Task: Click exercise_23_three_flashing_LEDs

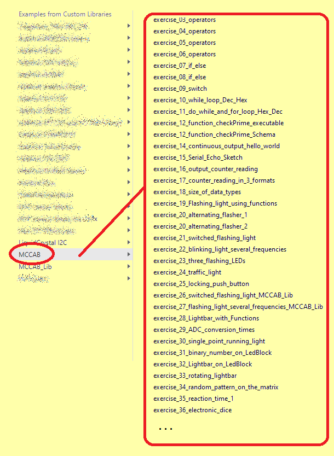Action: (x=199, y=261)
